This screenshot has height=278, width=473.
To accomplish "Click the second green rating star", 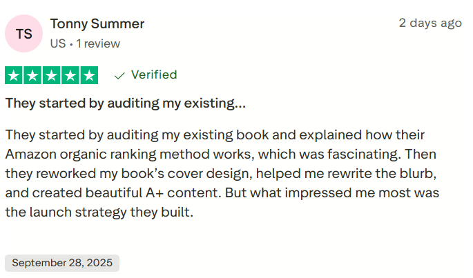I will [33, 75].
